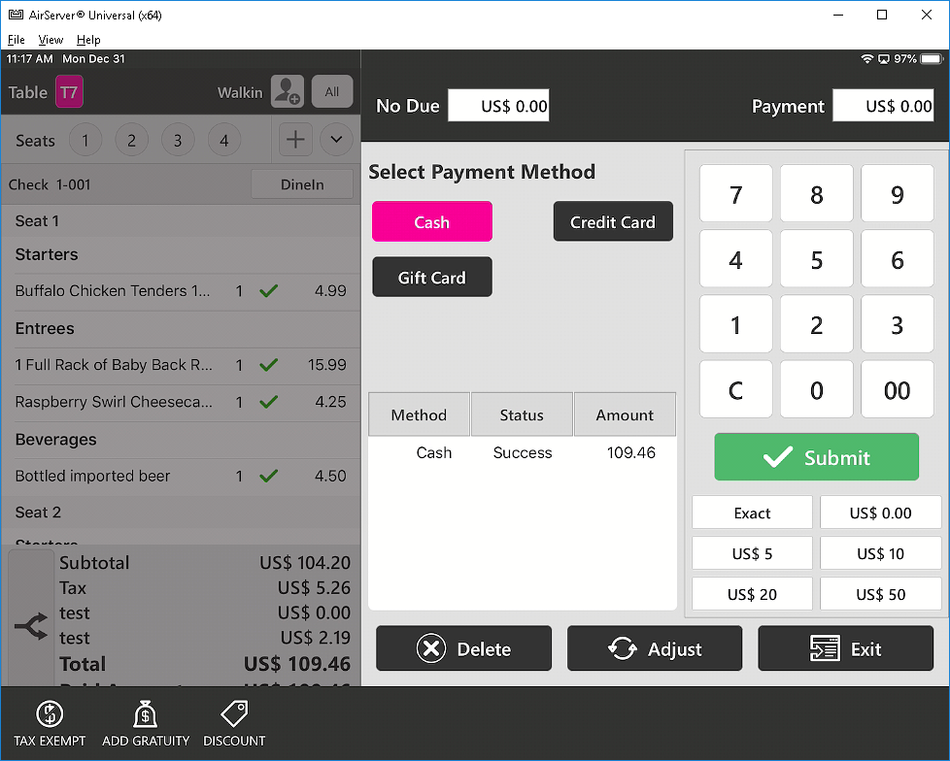Screen dimensions: 950x761
Task: Click green checkmark beside Bottled imported beer
Action: click(269, 476)
